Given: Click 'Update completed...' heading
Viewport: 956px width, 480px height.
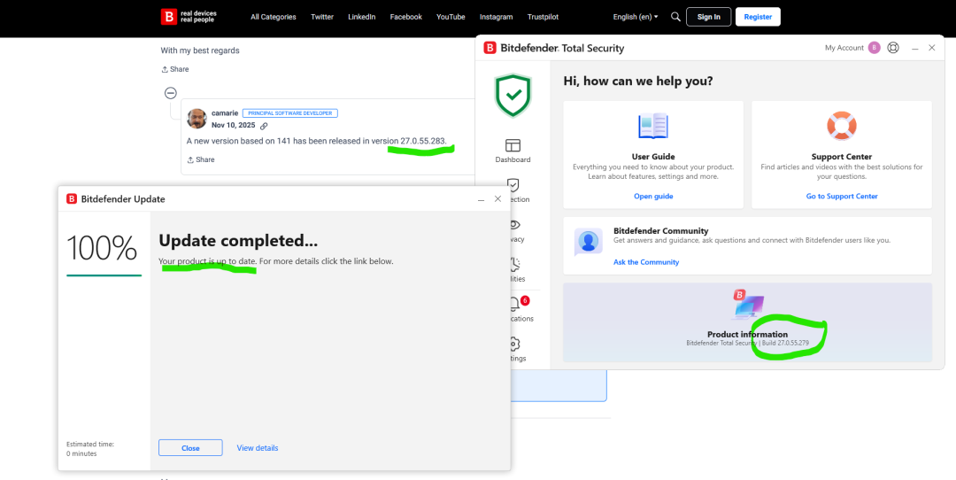Looking at the screenshot, I should (238, 241).
